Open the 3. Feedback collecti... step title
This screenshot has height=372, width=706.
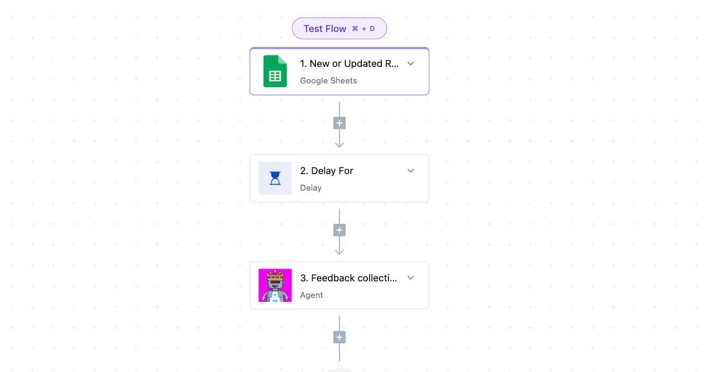(x=349, y=278)
